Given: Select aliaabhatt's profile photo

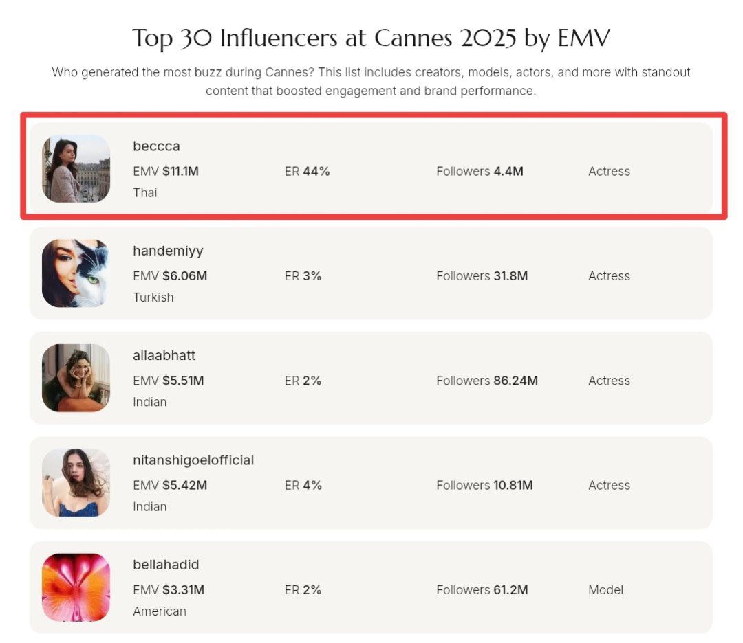Looking at the screenshot, I should click(76, 378).
